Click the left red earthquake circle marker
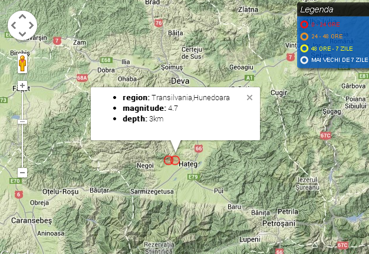Screen dimensions: 369x254 tap(168, 160)
